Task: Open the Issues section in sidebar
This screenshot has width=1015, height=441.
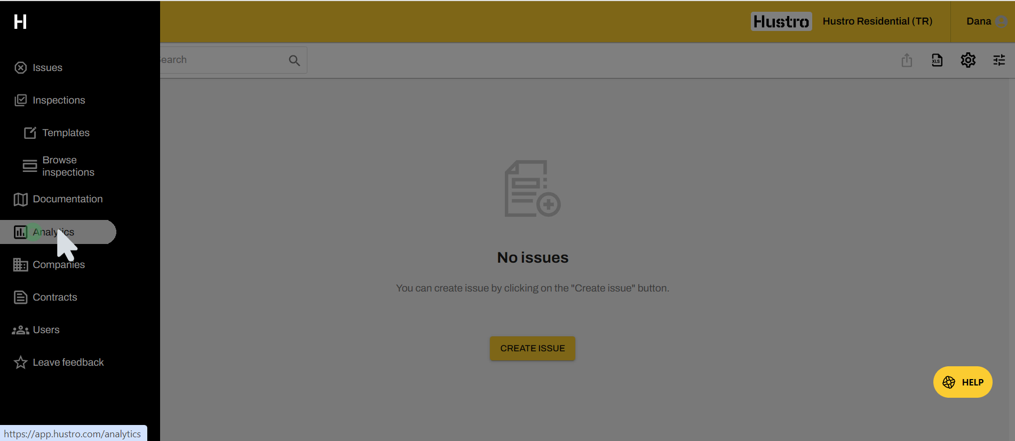Action: (47, 68)
